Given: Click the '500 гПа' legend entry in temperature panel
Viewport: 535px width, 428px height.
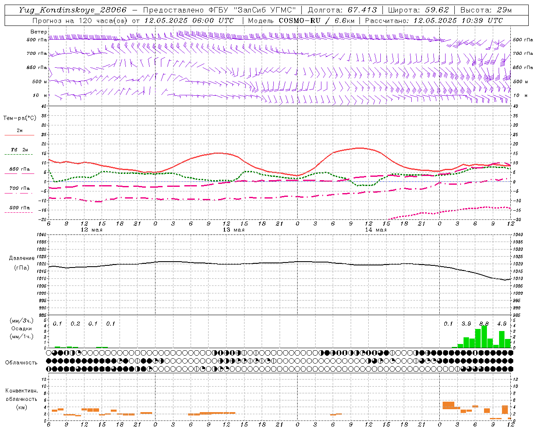Looking at the screenshot, I should (20, 207).
